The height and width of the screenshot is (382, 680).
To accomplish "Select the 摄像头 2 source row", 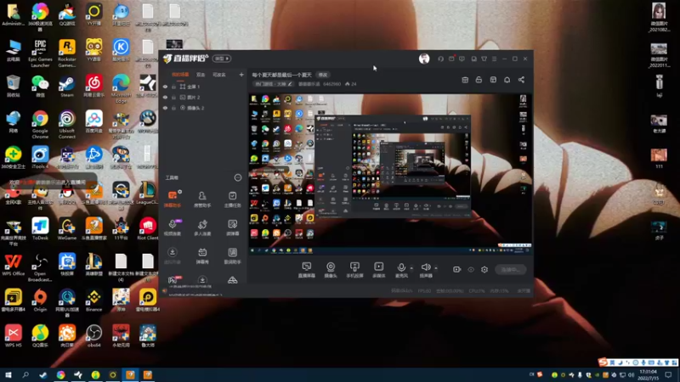I will tap(203, 108).
